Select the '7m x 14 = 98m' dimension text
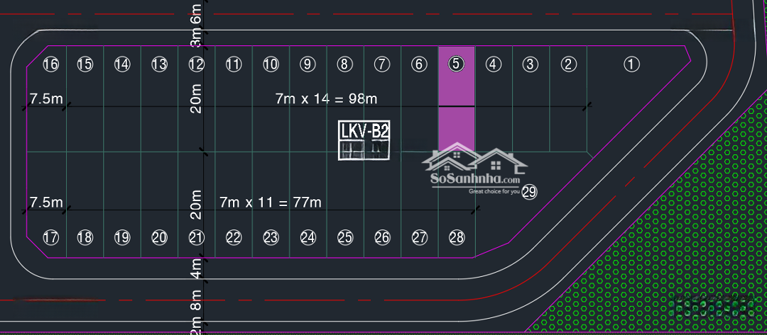The width and height of the screenshot is (767, 335). coord(325,98)
